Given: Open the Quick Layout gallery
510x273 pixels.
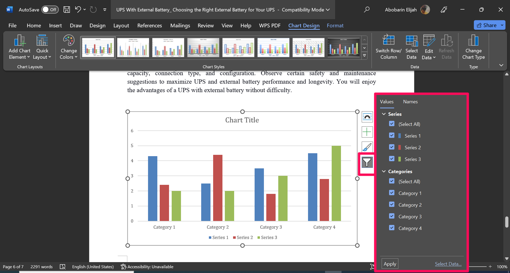Looking at the screenshot, I should [42, 47].
